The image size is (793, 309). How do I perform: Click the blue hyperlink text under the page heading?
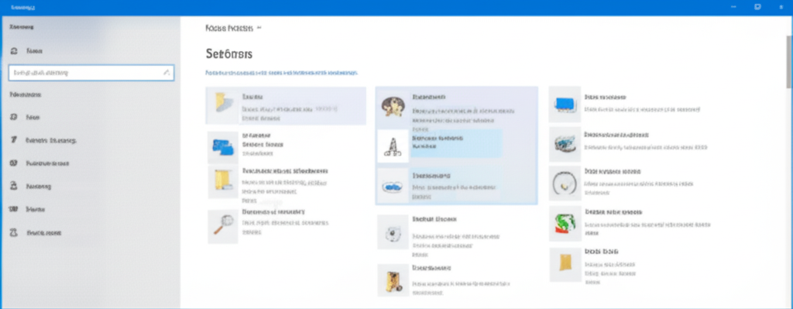(282, 73)
